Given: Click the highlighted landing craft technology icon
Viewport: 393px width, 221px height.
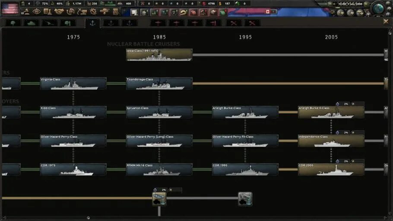Looking at the screenshot, I should [159, 199].
